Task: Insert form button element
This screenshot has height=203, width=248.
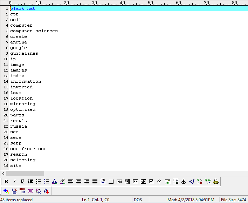Action: coord(111,182)
